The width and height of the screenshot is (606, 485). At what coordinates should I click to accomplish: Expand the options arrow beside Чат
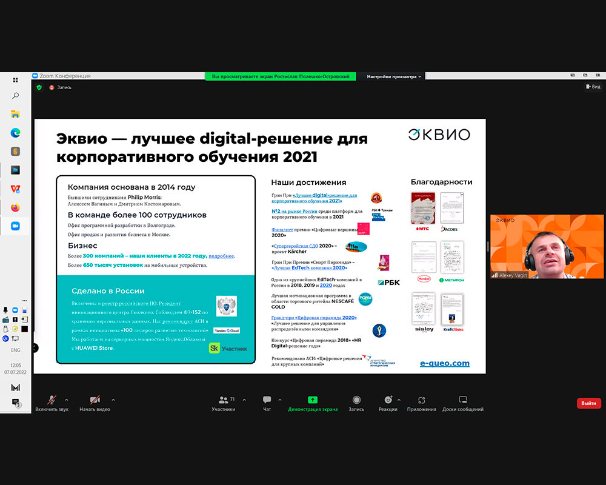[x=280, y=400]
